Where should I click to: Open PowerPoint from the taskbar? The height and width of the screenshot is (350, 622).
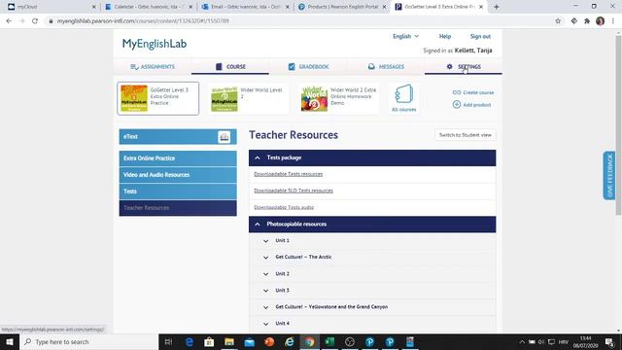269,341
